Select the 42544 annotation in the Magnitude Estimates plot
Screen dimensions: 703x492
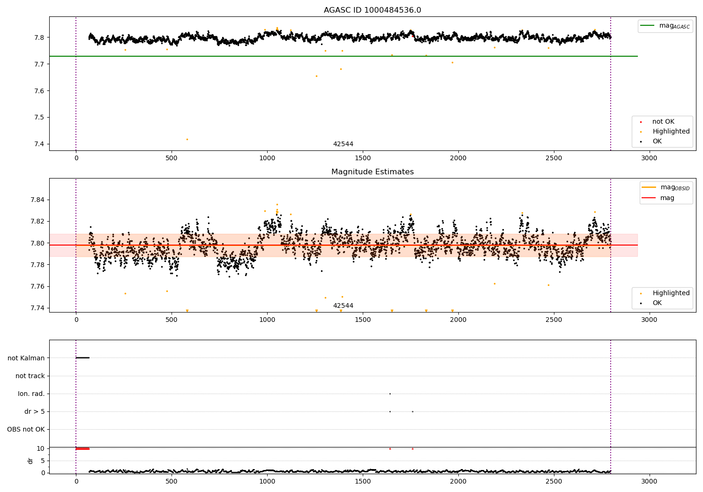343,306
